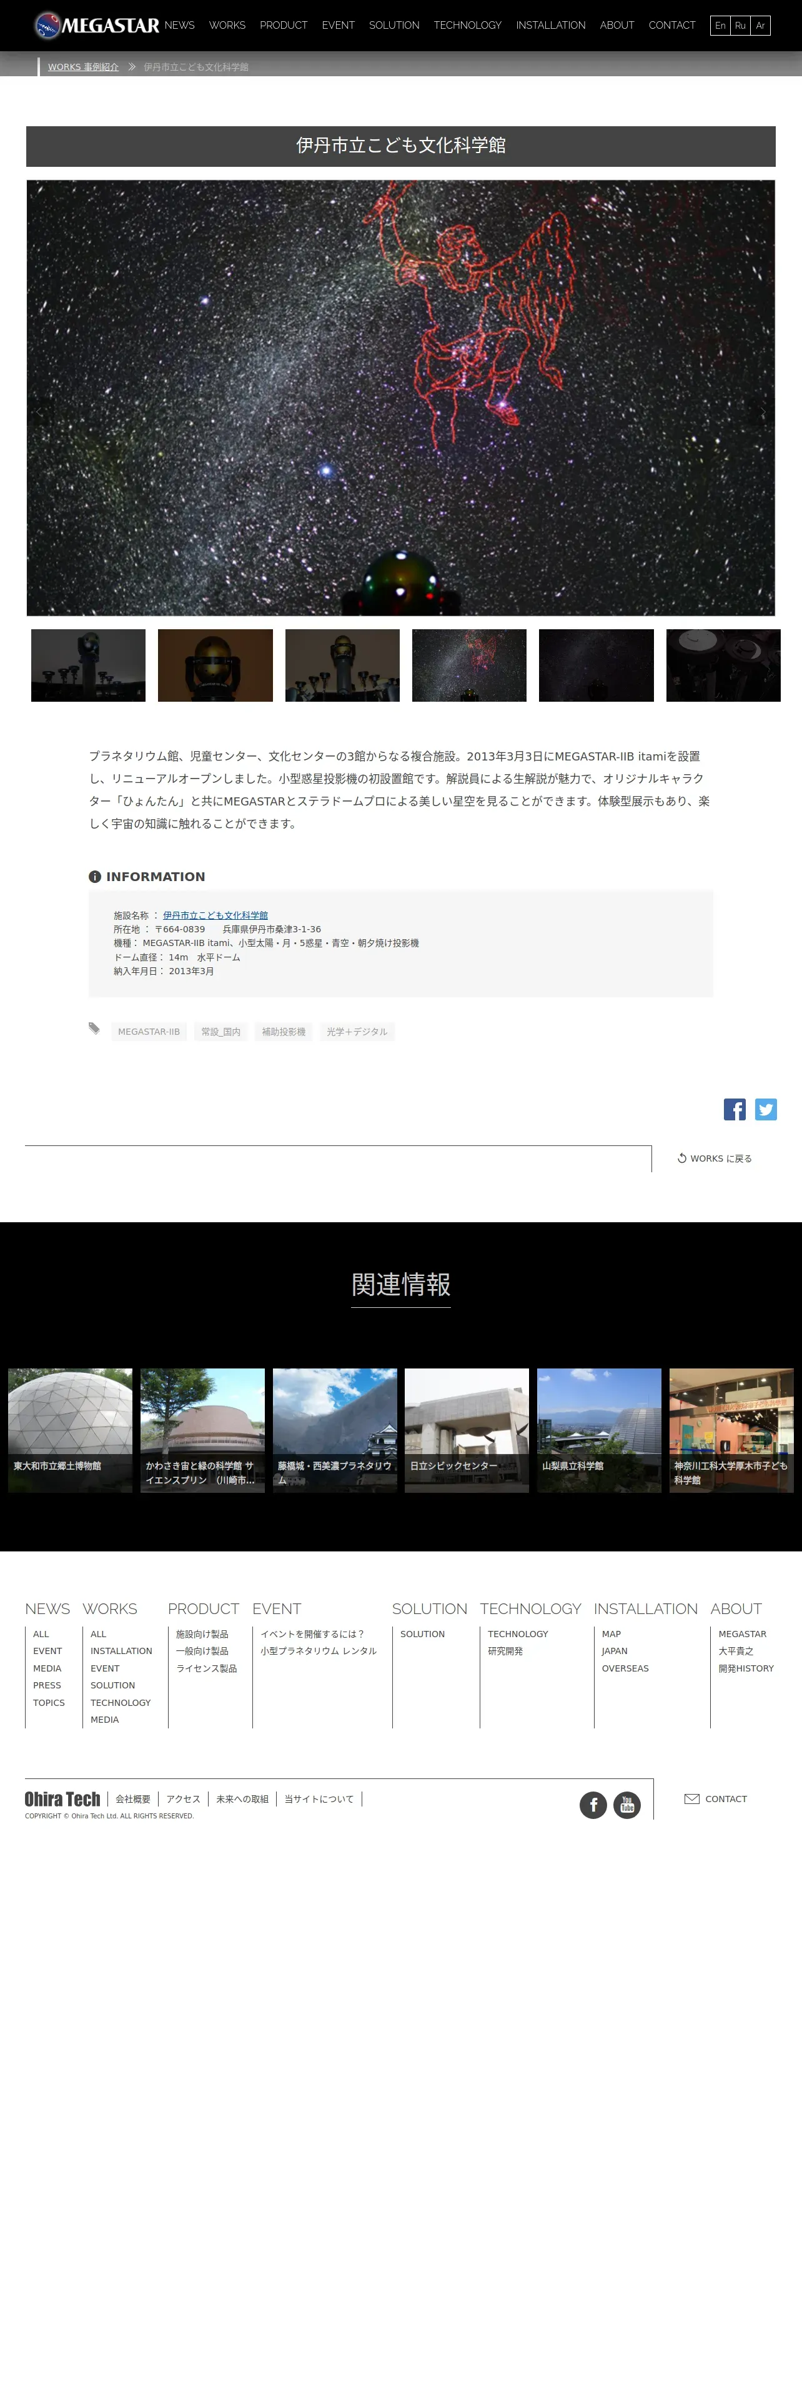This screenshot has height=2407, width=802.
Task: Switch language to Ru
Action: (x=740, y=25)
